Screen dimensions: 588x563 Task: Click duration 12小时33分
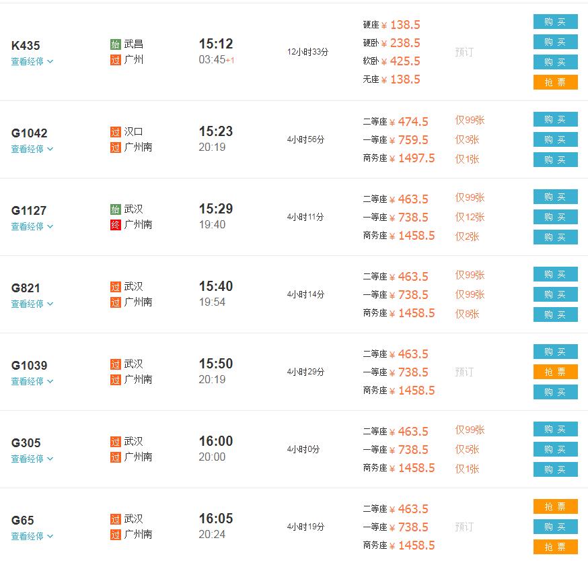click(x=307, y=52)
